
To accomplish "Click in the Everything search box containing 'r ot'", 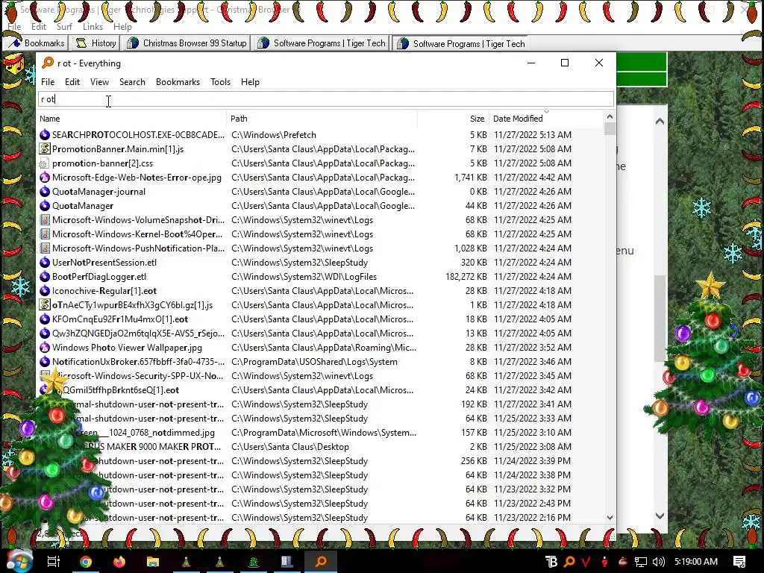I will pyautogui.click(x=325, y=99).
